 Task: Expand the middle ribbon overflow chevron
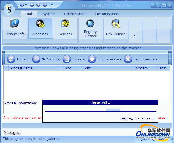[x=149, y=36]
